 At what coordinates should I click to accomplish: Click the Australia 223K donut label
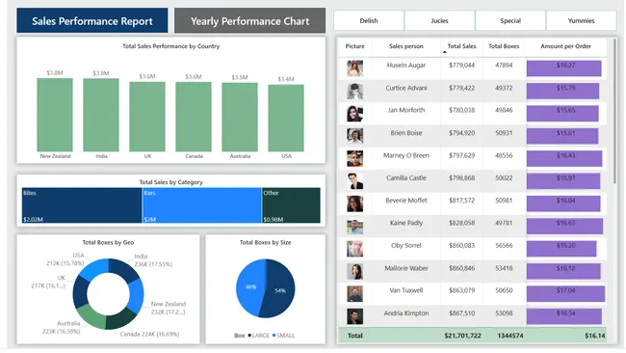coord(62,327)
